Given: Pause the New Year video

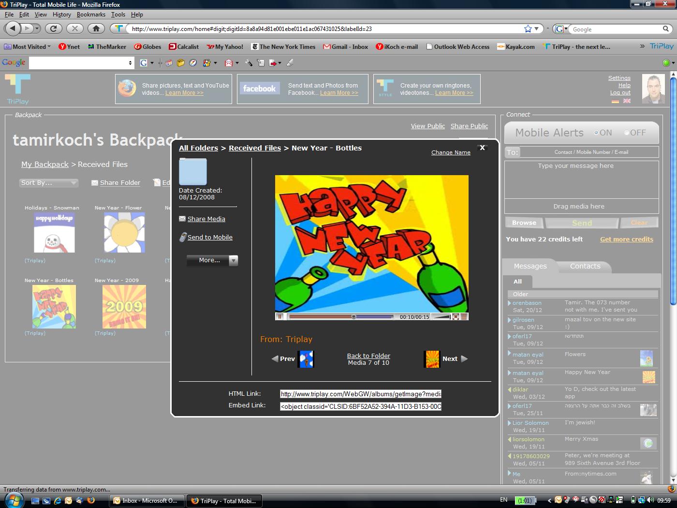Looking at the screenshot, I should point(280,317).
